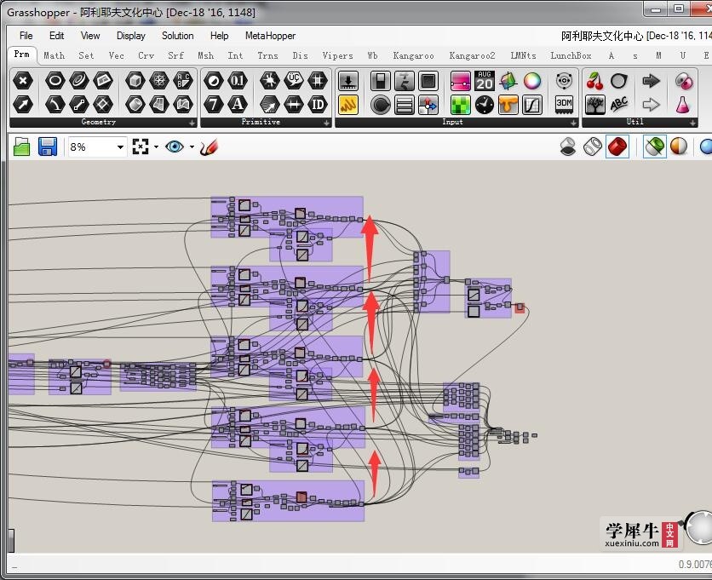
Task: Pick the Box parameter cube icon
Action: tap(135, 81)
